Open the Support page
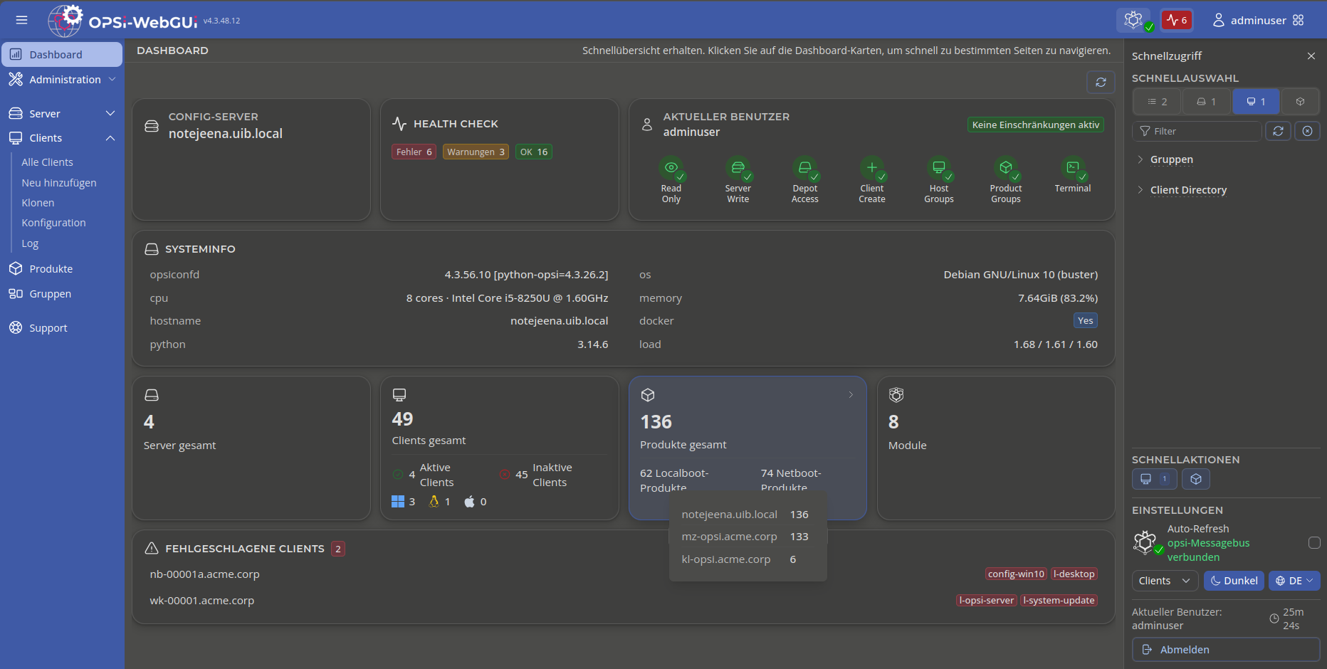The image size is (1327, 669). click(x=48, y=328)
